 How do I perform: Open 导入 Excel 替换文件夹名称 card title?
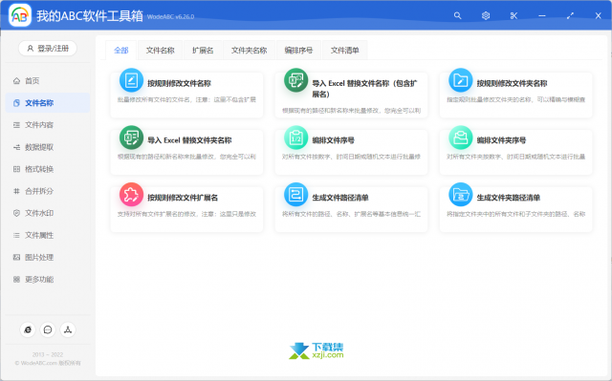tap(189, 140)
